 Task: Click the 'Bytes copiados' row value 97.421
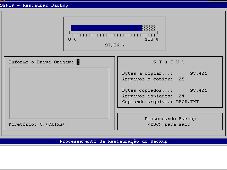pyautogui.click(x=199, y=91)
